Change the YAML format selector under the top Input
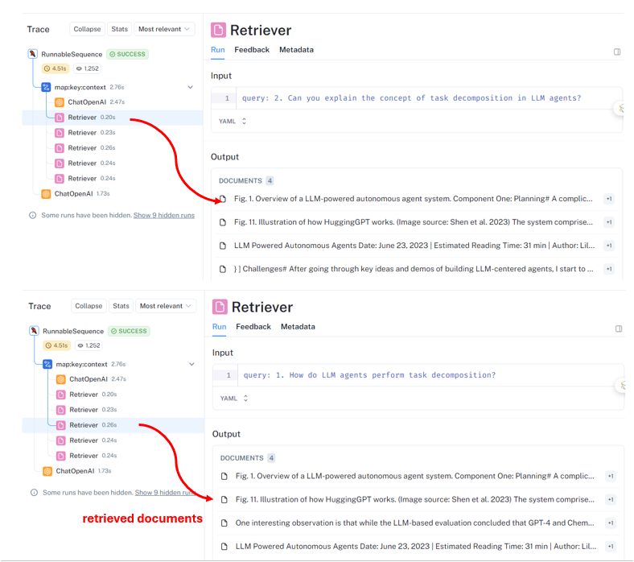 click(233, 121)
